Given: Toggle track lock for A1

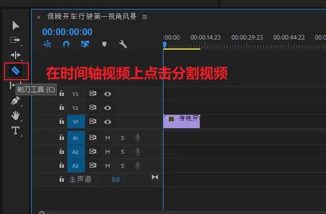Looking at the screenshot, I should coord(62,137).
